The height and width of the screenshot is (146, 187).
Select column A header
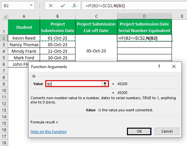point(24,16)
